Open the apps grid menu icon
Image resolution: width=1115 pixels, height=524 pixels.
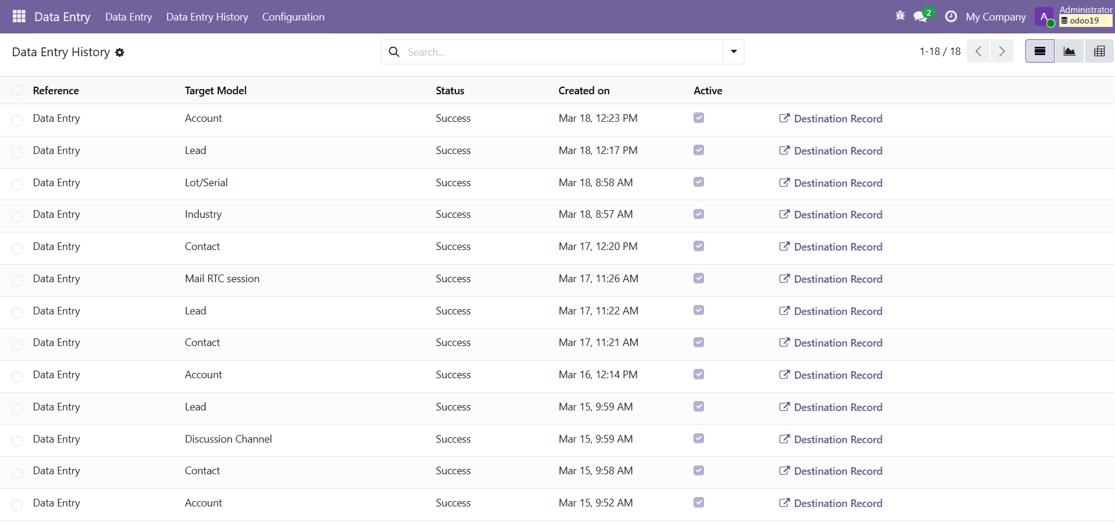click(19, 16)
